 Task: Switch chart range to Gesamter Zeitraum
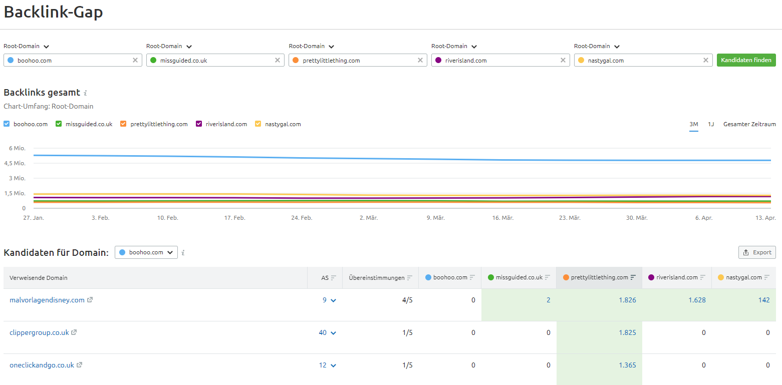pyautogui.click(x=749, y=124)
